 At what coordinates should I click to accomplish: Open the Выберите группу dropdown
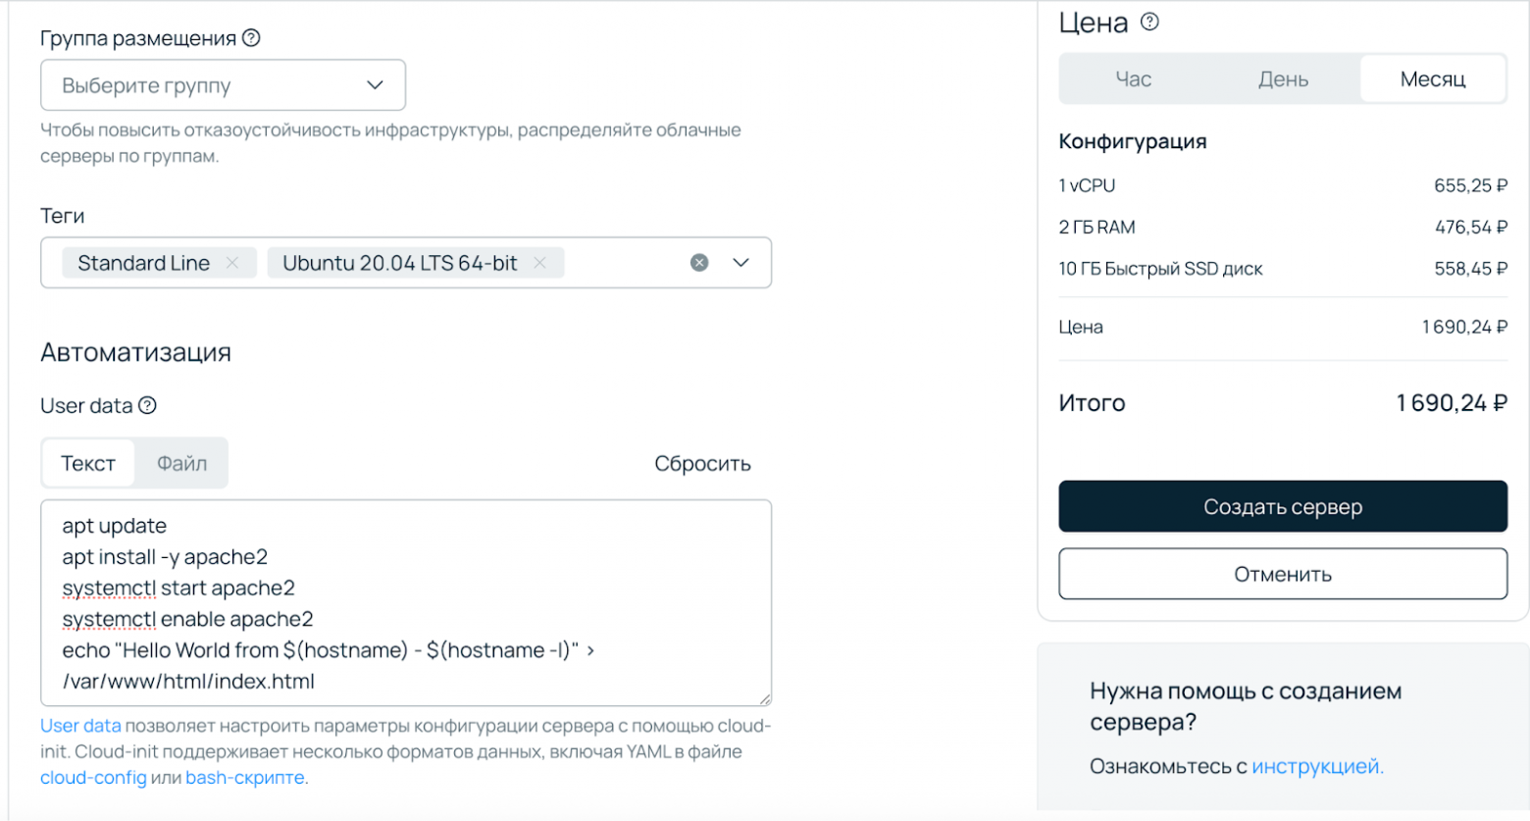click(223, 85)
